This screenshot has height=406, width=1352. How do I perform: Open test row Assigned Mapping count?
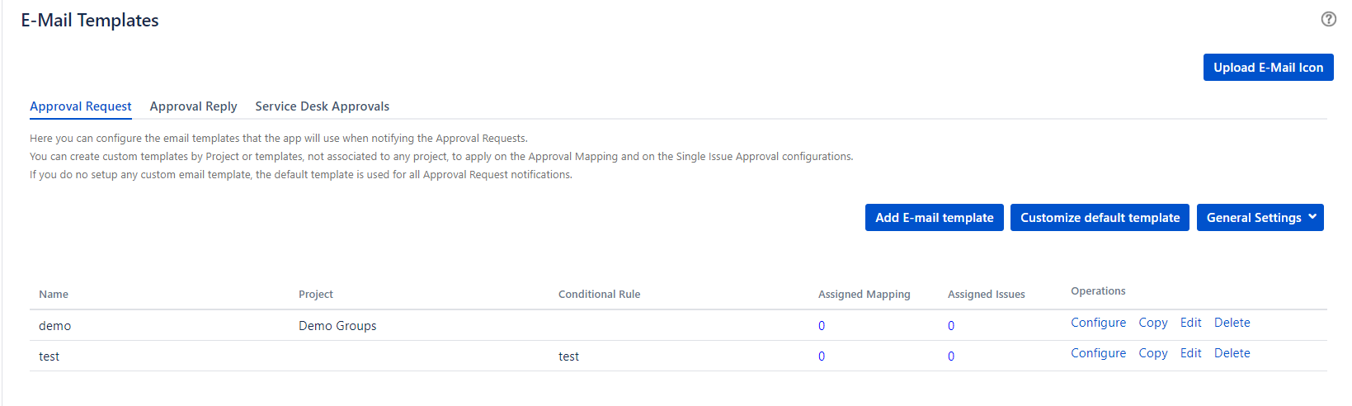[822, 356]
